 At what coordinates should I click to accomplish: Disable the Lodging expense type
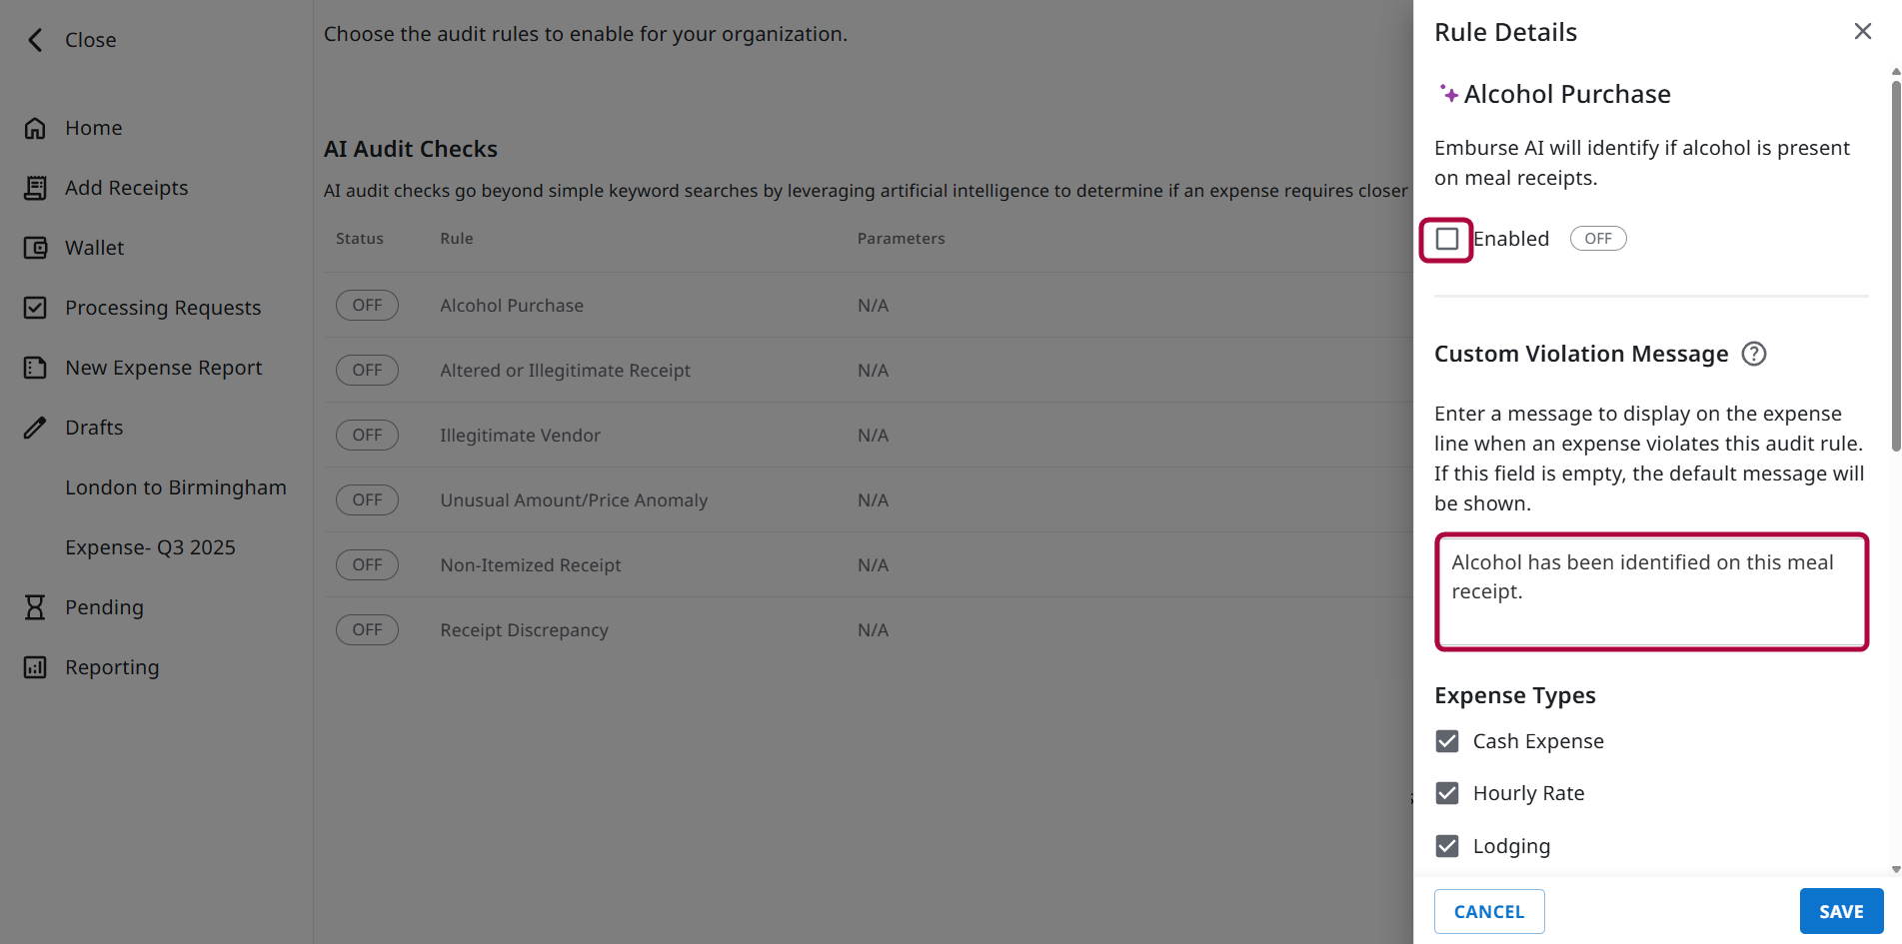tap(1447, 845)
